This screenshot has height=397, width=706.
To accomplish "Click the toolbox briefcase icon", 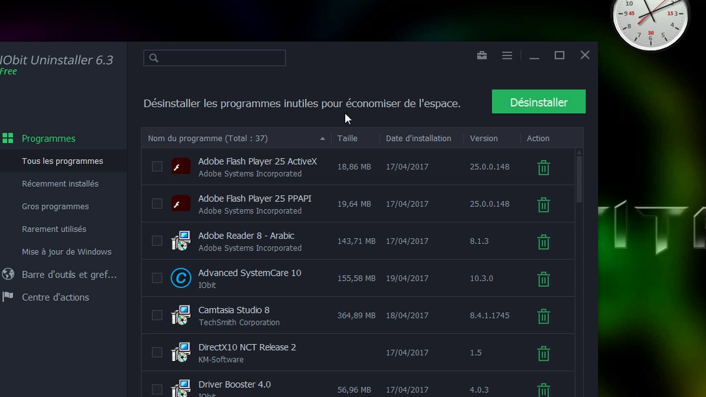I will 482,55.
